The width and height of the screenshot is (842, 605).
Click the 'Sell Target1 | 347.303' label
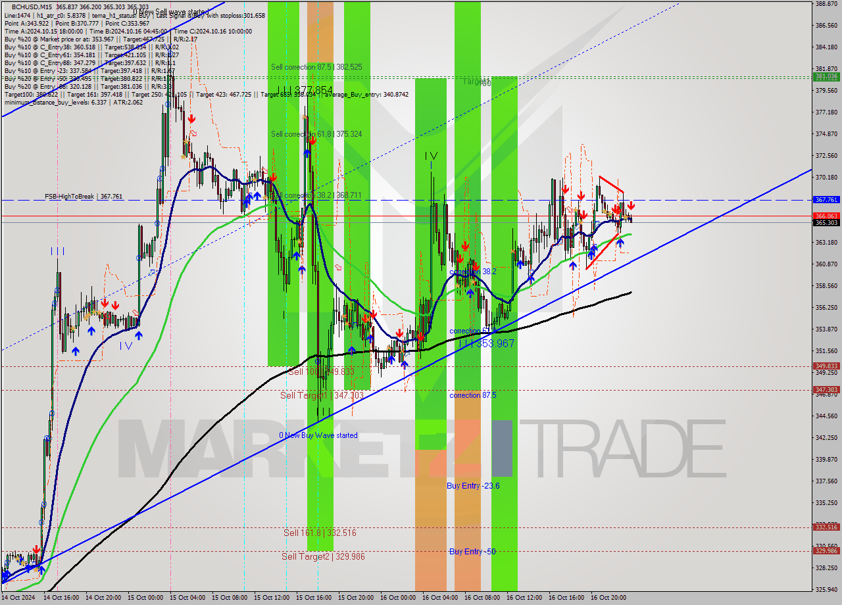click(x=322, y=395)
